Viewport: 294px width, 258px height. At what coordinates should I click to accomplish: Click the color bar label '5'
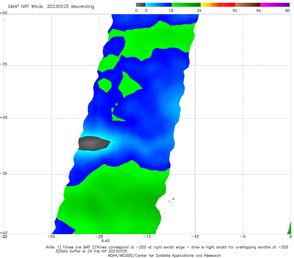coord(146,11)
